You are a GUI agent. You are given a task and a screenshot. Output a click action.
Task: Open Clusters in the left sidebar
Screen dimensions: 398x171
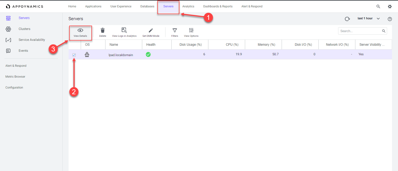click(x=25, y=29)
